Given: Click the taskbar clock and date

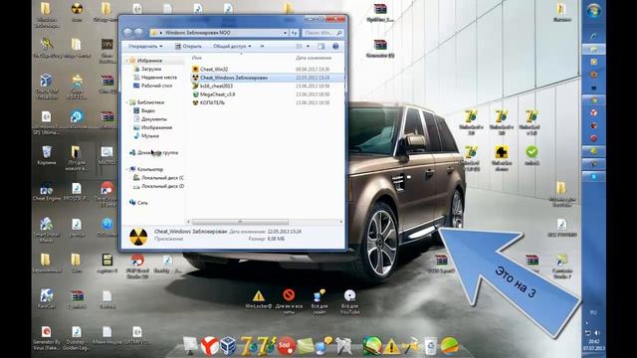Looking at the screenshot, I should (593, 345).
